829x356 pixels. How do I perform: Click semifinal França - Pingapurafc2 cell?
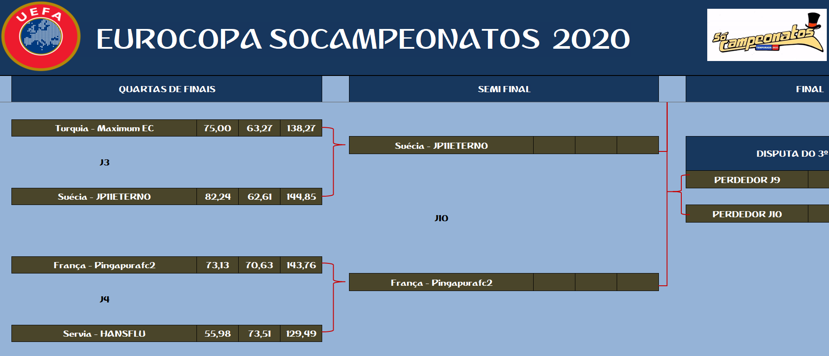[441, 283]
